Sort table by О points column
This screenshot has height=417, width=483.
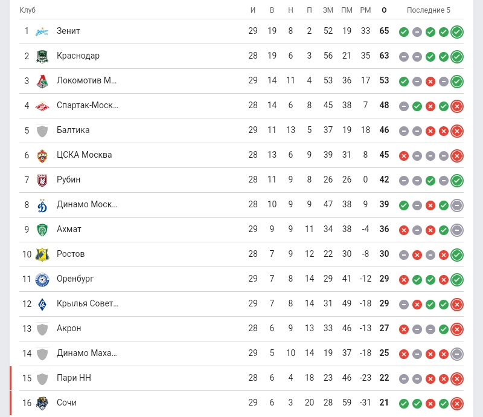click(384, 10)
